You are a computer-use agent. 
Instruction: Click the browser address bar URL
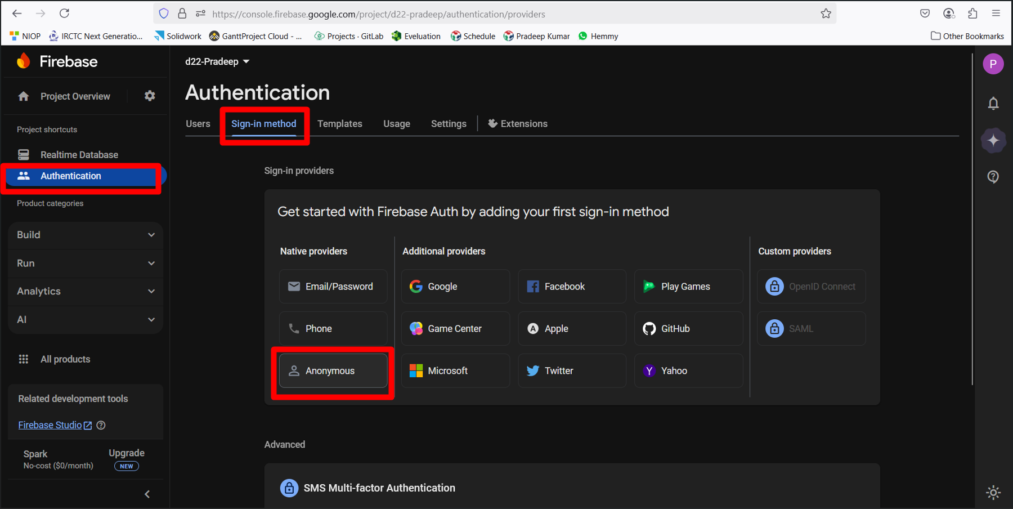379,14
